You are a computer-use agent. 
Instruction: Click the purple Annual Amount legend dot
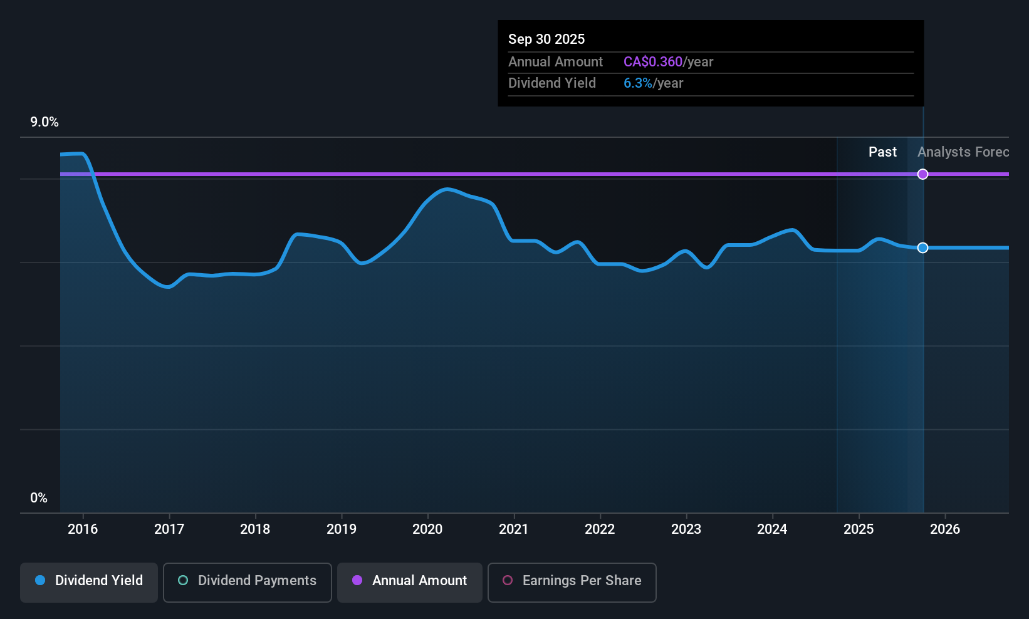[357, 580]
